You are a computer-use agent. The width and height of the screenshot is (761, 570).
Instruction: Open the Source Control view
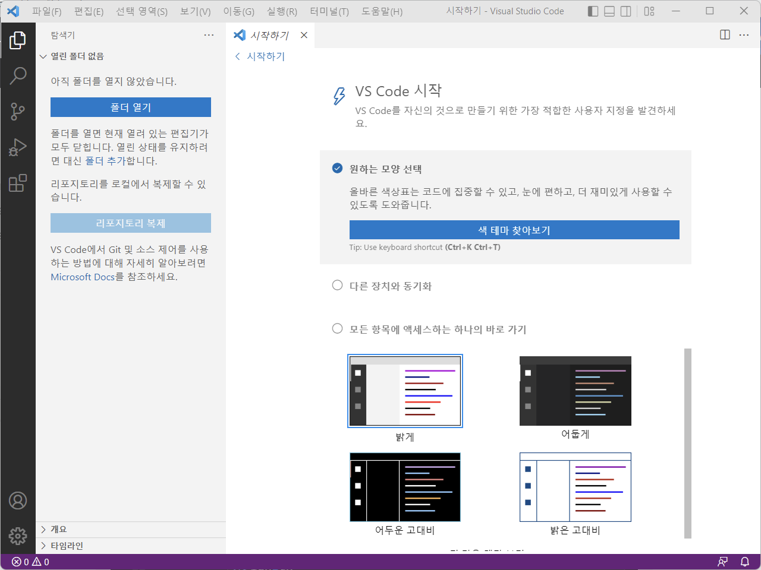click(x=18, y=111)
